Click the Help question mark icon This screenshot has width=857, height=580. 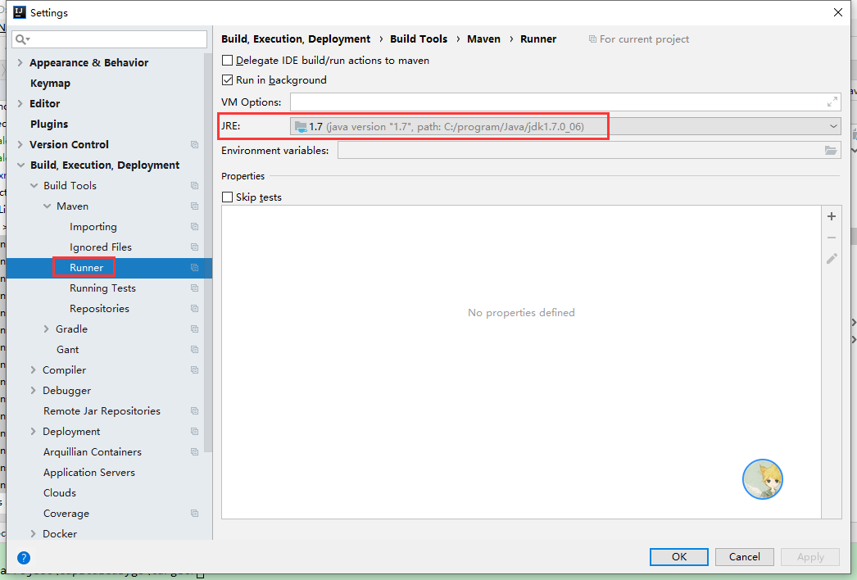(23, 557)
